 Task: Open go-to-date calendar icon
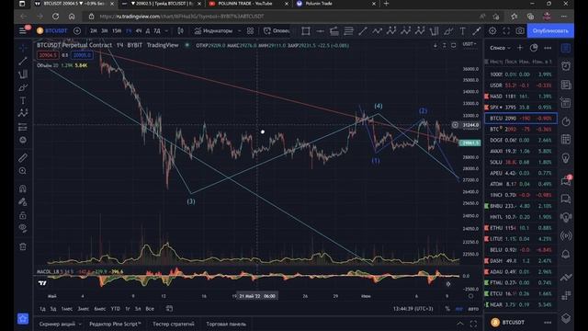[x=169, y=309]
